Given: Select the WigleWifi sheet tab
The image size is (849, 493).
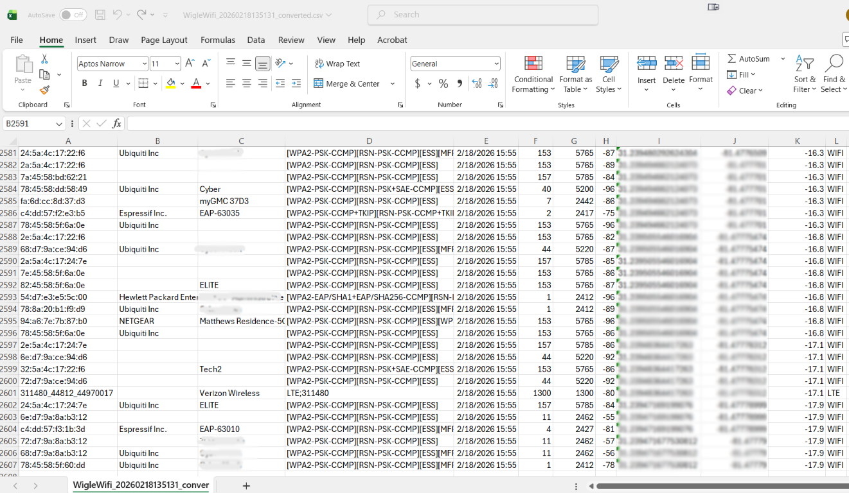Looking at the screenshot, I should tap(141, 485).
